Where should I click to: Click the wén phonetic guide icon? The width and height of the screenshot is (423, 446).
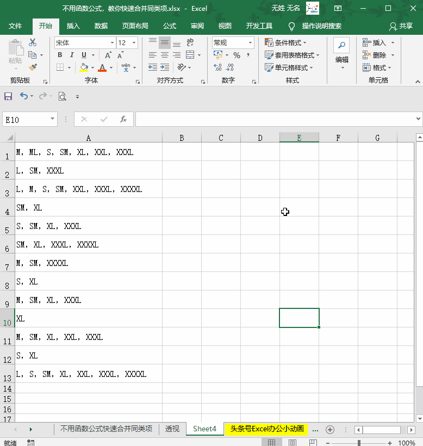click(x=126, y=67)
